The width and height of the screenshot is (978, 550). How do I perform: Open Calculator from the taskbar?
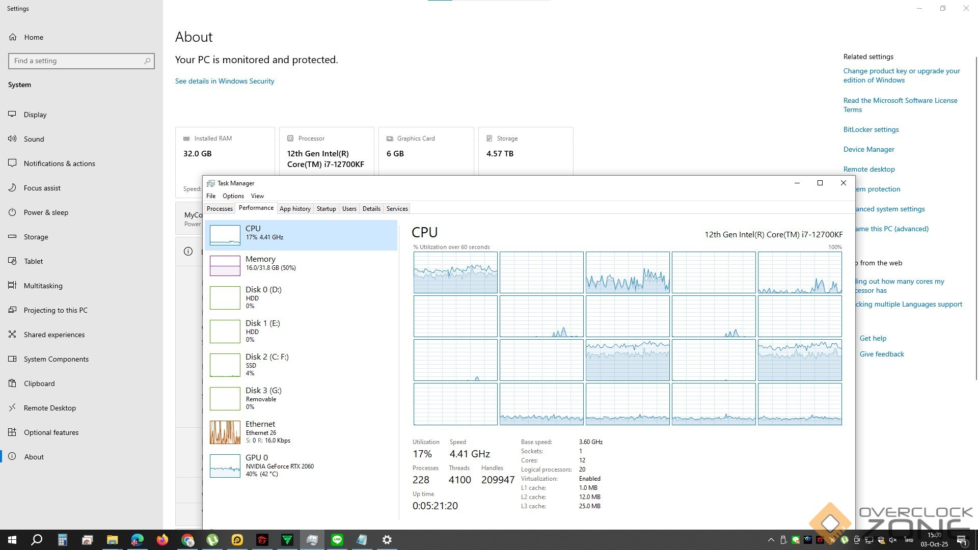pos(62,540)
